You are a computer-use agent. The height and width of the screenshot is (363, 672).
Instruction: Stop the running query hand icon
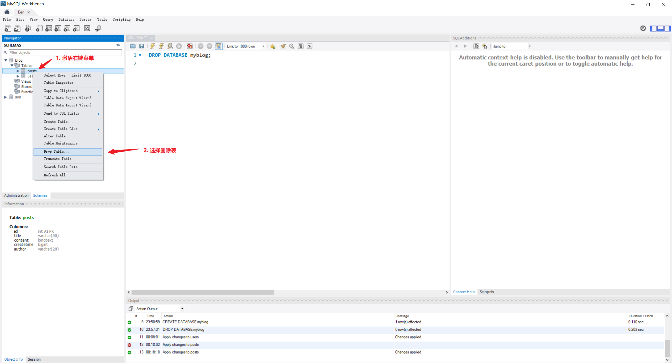(x=179, y=46)
